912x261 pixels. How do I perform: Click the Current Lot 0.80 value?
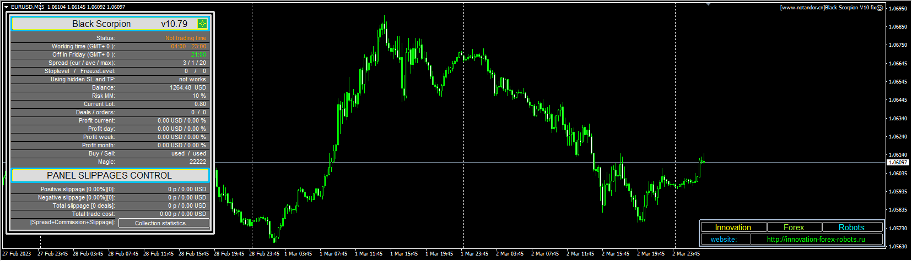tap(200, 104)
